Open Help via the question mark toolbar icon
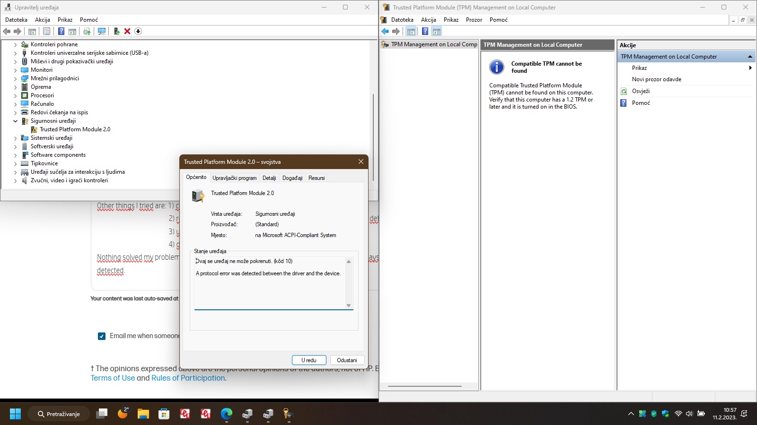This screenshot has width=757, height=425. click(x=60, y=31)
